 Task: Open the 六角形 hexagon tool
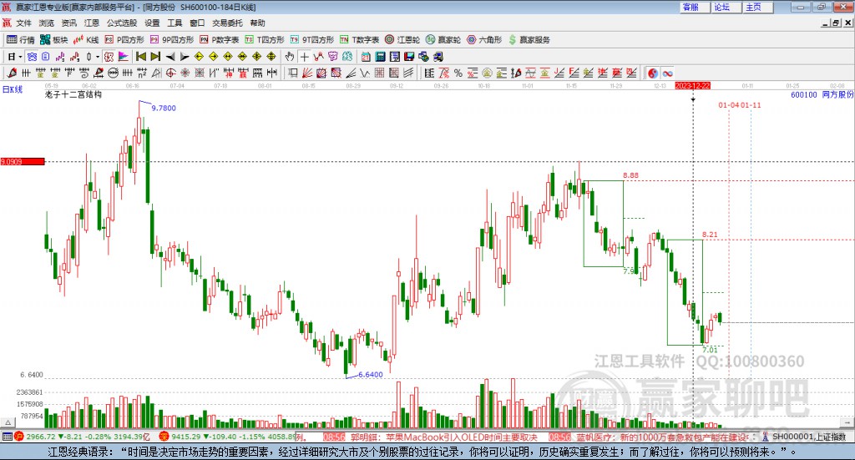pyautogui.click(x=484, y=40)
